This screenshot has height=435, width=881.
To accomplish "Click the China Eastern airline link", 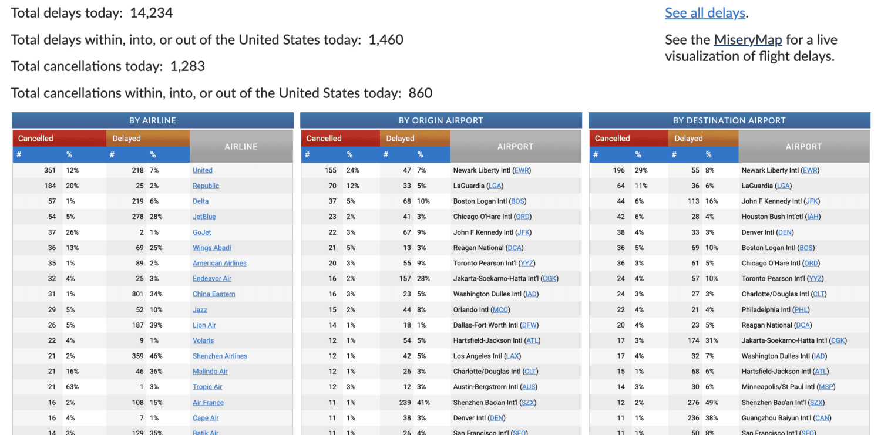I will 213,294.
